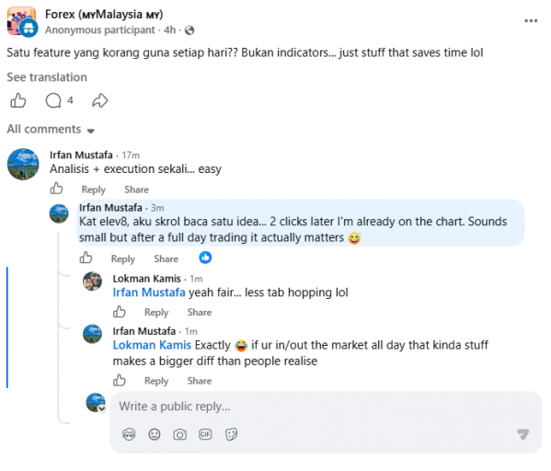View the blue like reaction count
Viewport: 551px width, 471px height.
pos(205,258)
